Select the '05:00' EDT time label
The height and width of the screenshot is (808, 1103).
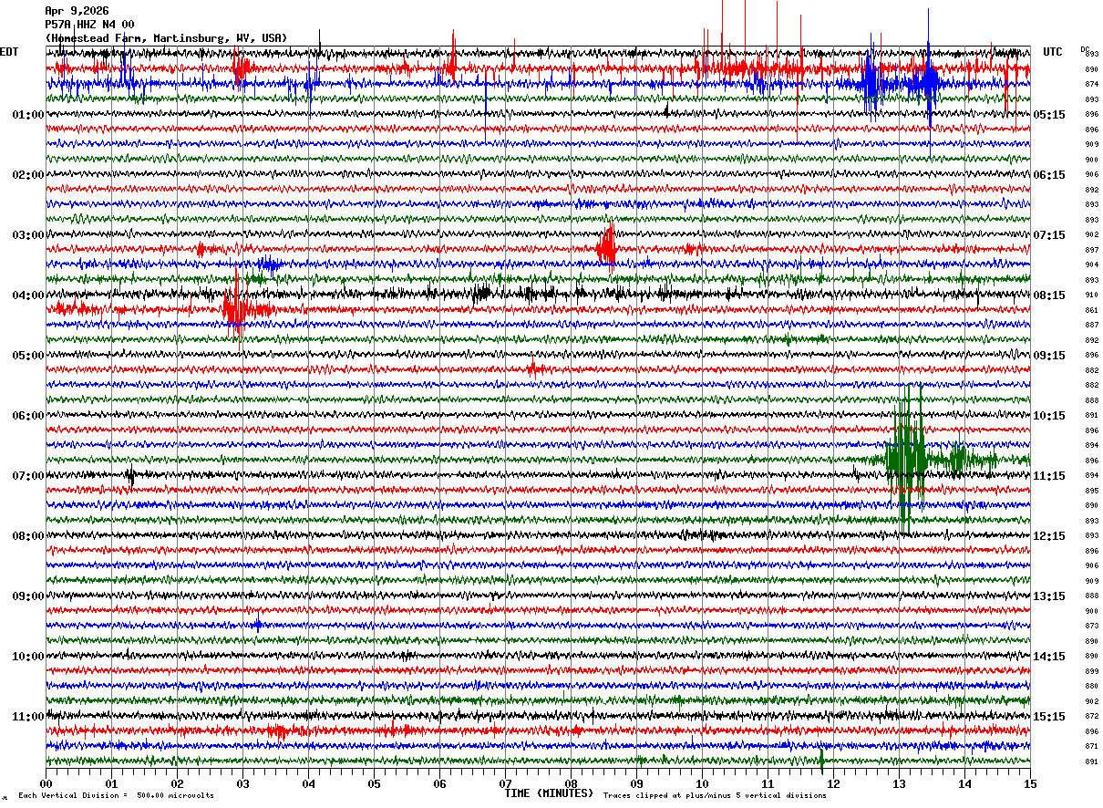click(x=28, y=356)
